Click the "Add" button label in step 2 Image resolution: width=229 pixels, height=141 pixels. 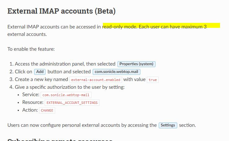click(40, 72)
